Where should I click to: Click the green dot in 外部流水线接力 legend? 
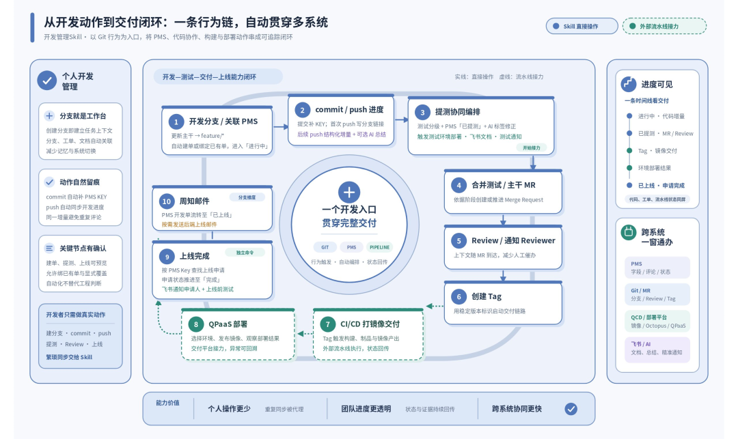point(632,27)
